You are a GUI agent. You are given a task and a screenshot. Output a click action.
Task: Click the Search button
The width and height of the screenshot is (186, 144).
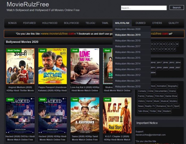[177, 8]
